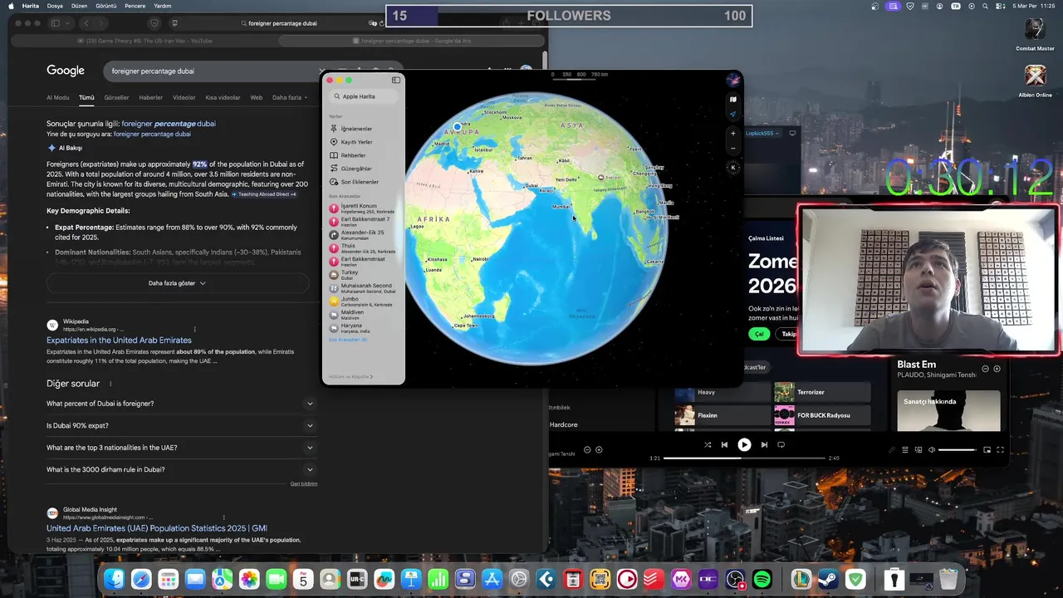Open the Terrorizer playlist card

coord(822,392)
